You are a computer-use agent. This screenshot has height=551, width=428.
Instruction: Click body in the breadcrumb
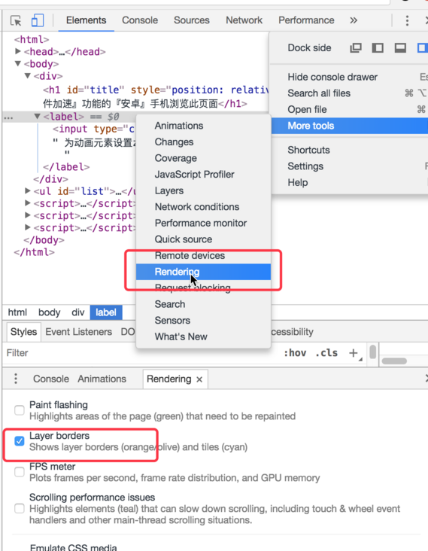point(50,312)
